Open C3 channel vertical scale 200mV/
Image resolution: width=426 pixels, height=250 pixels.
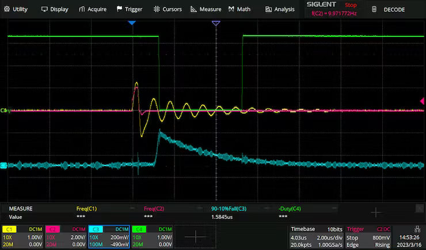[x=119, y=237]
